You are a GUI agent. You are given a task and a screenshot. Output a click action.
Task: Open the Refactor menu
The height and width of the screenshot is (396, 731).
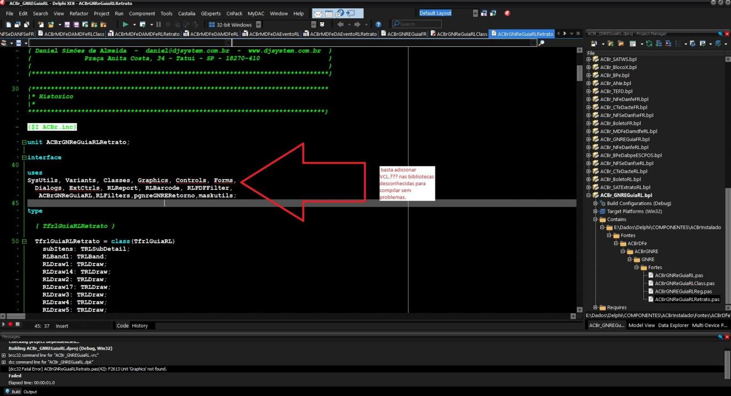coord(79,13)
